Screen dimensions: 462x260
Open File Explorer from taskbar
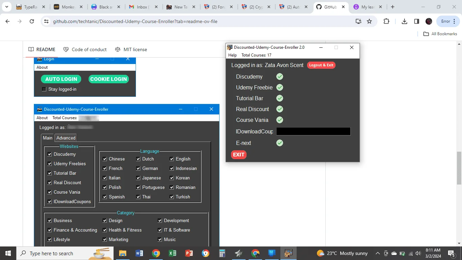122,253
